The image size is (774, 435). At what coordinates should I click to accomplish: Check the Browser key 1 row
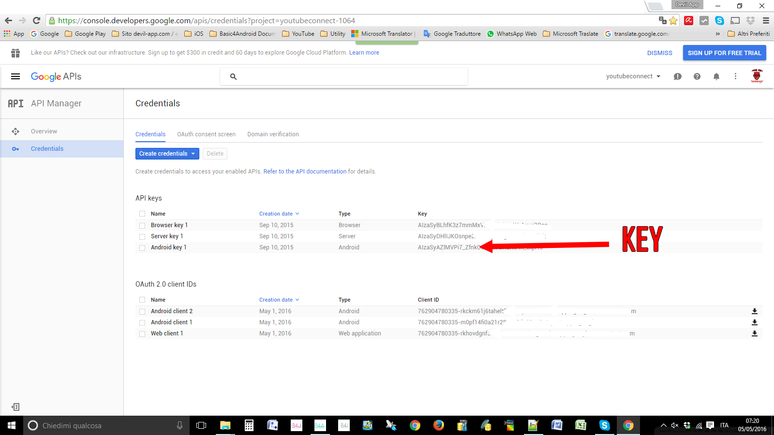point(142,225)
